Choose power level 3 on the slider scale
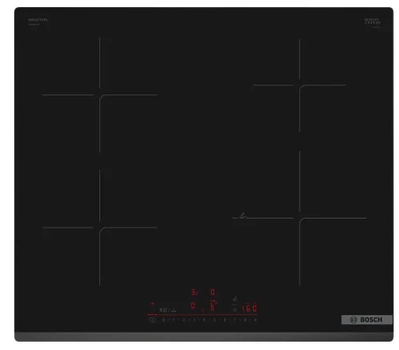This screenshot has height=350, width=399. pos(194,320)
